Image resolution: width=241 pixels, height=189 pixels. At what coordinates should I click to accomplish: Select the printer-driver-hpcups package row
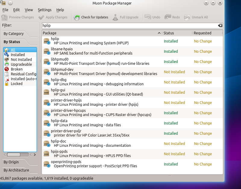[102, 112]
